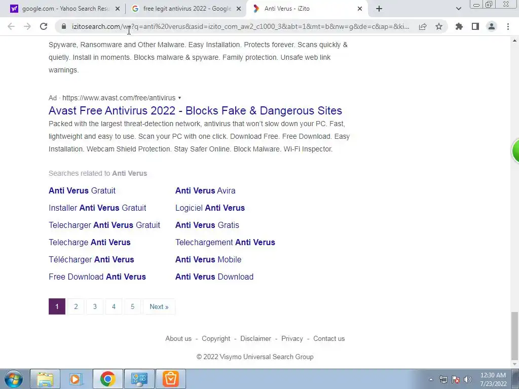Open File Explorer taskbar icon

click(x=45, y=379)
